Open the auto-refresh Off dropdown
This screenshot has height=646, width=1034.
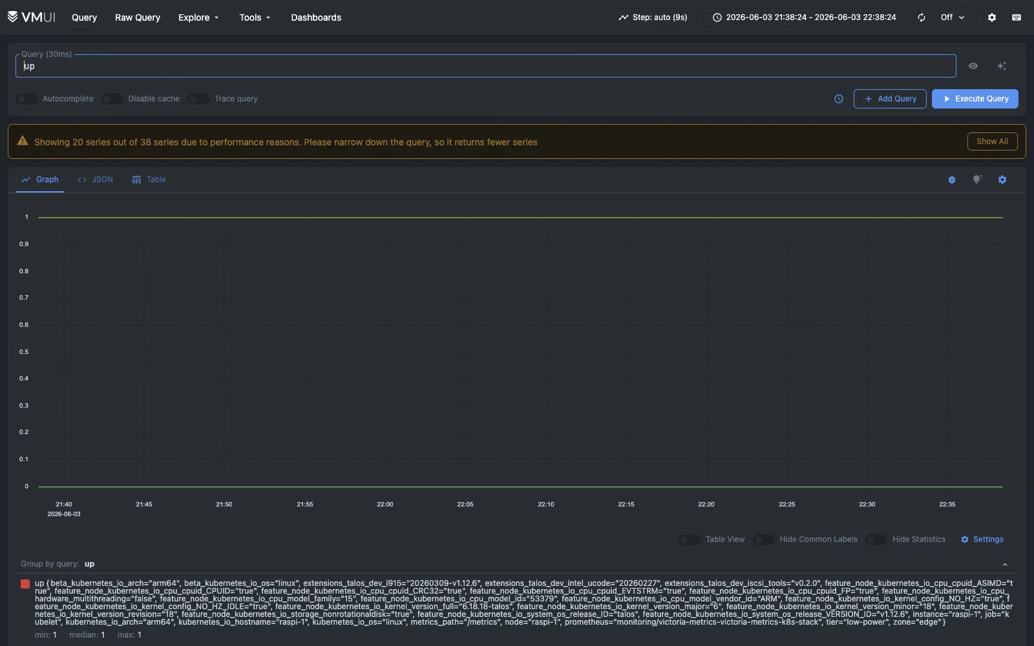coord(953,17)
